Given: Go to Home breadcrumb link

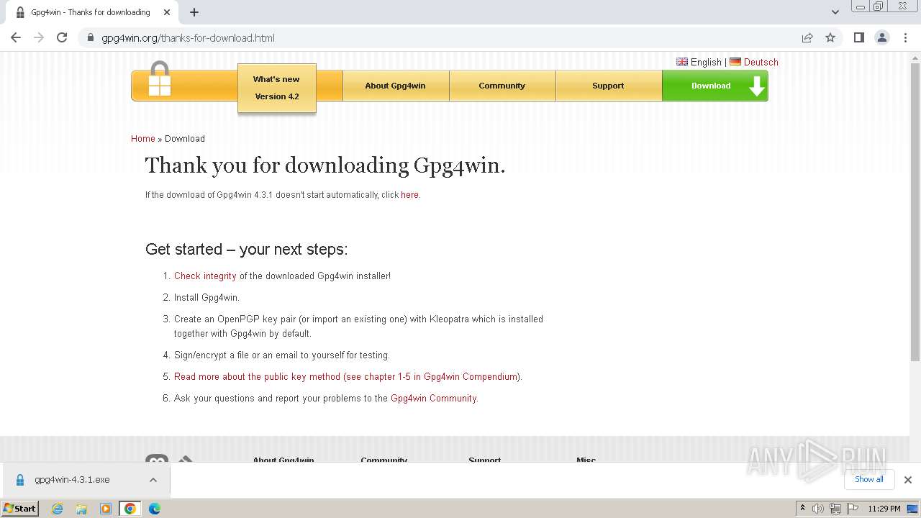Looking at the screenshot, I should tap(143, 139).
